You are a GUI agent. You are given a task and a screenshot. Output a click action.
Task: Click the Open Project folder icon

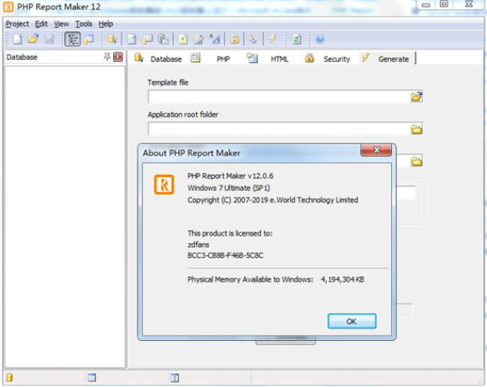tap(33, 39)
